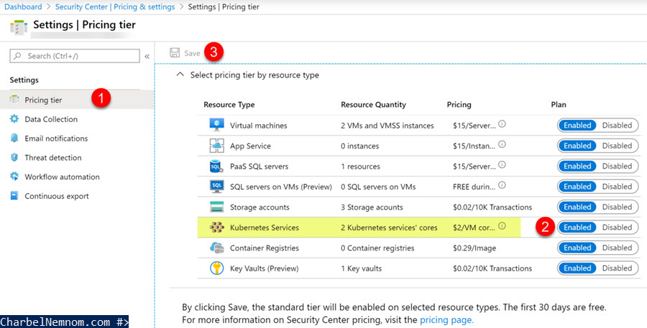Click '2 VMs and VMSS instances' cell
This screenshot has width=647, height=328.
point(387,126)
